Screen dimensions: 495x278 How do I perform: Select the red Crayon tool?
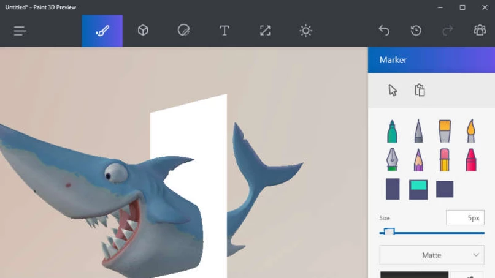(x=470, y=160)
